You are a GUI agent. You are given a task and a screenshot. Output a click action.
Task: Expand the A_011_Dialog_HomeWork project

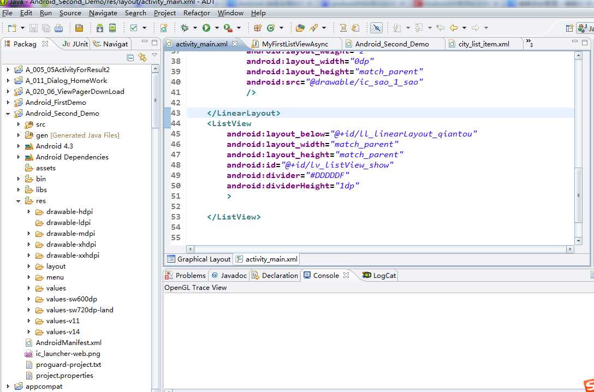[x=8, y=81]
